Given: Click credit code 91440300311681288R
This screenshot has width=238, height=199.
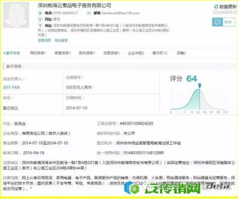Looking at the screenshot, I should [144, 152].
